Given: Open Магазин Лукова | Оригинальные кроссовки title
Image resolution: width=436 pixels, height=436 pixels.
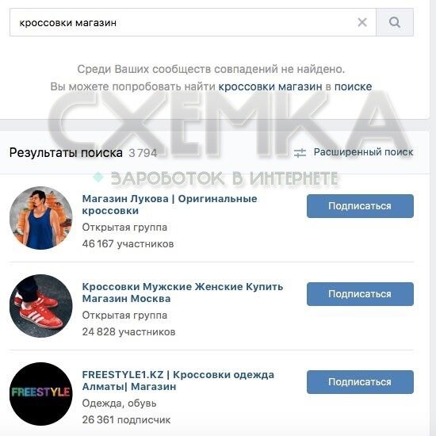Looking at the screenshot, I should click(x=170, y=205).
